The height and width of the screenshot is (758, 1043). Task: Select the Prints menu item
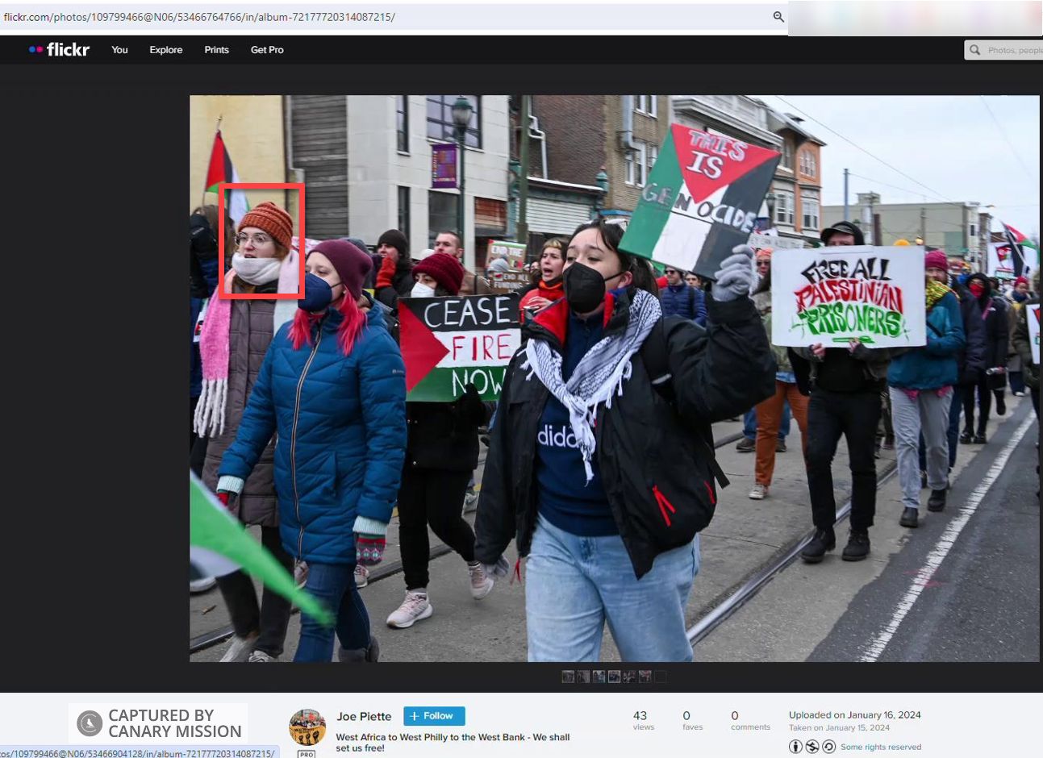click(216, 50)
